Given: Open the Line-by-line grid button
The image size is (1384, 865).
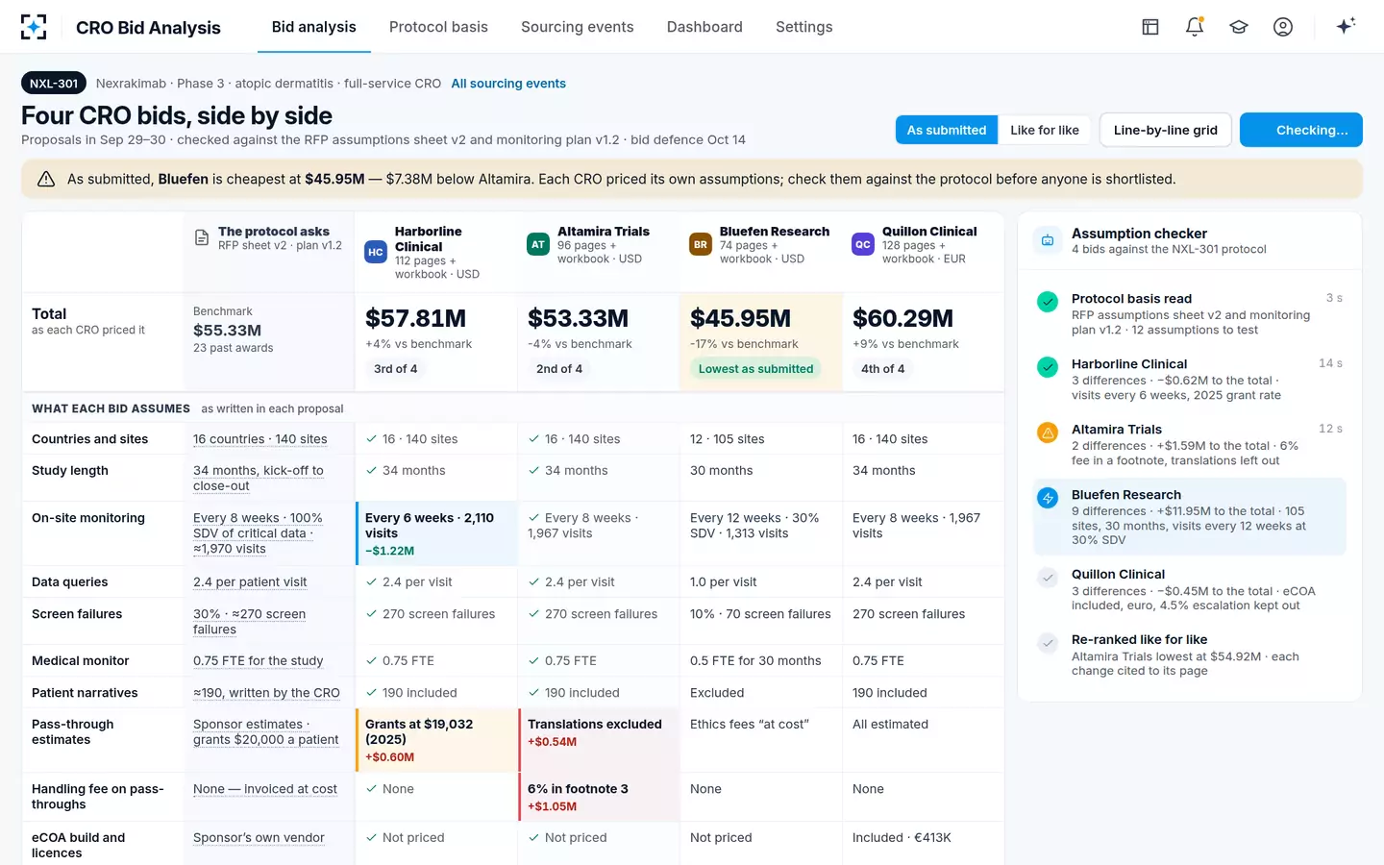Looking at the screenshot, I should [1166, 130].
